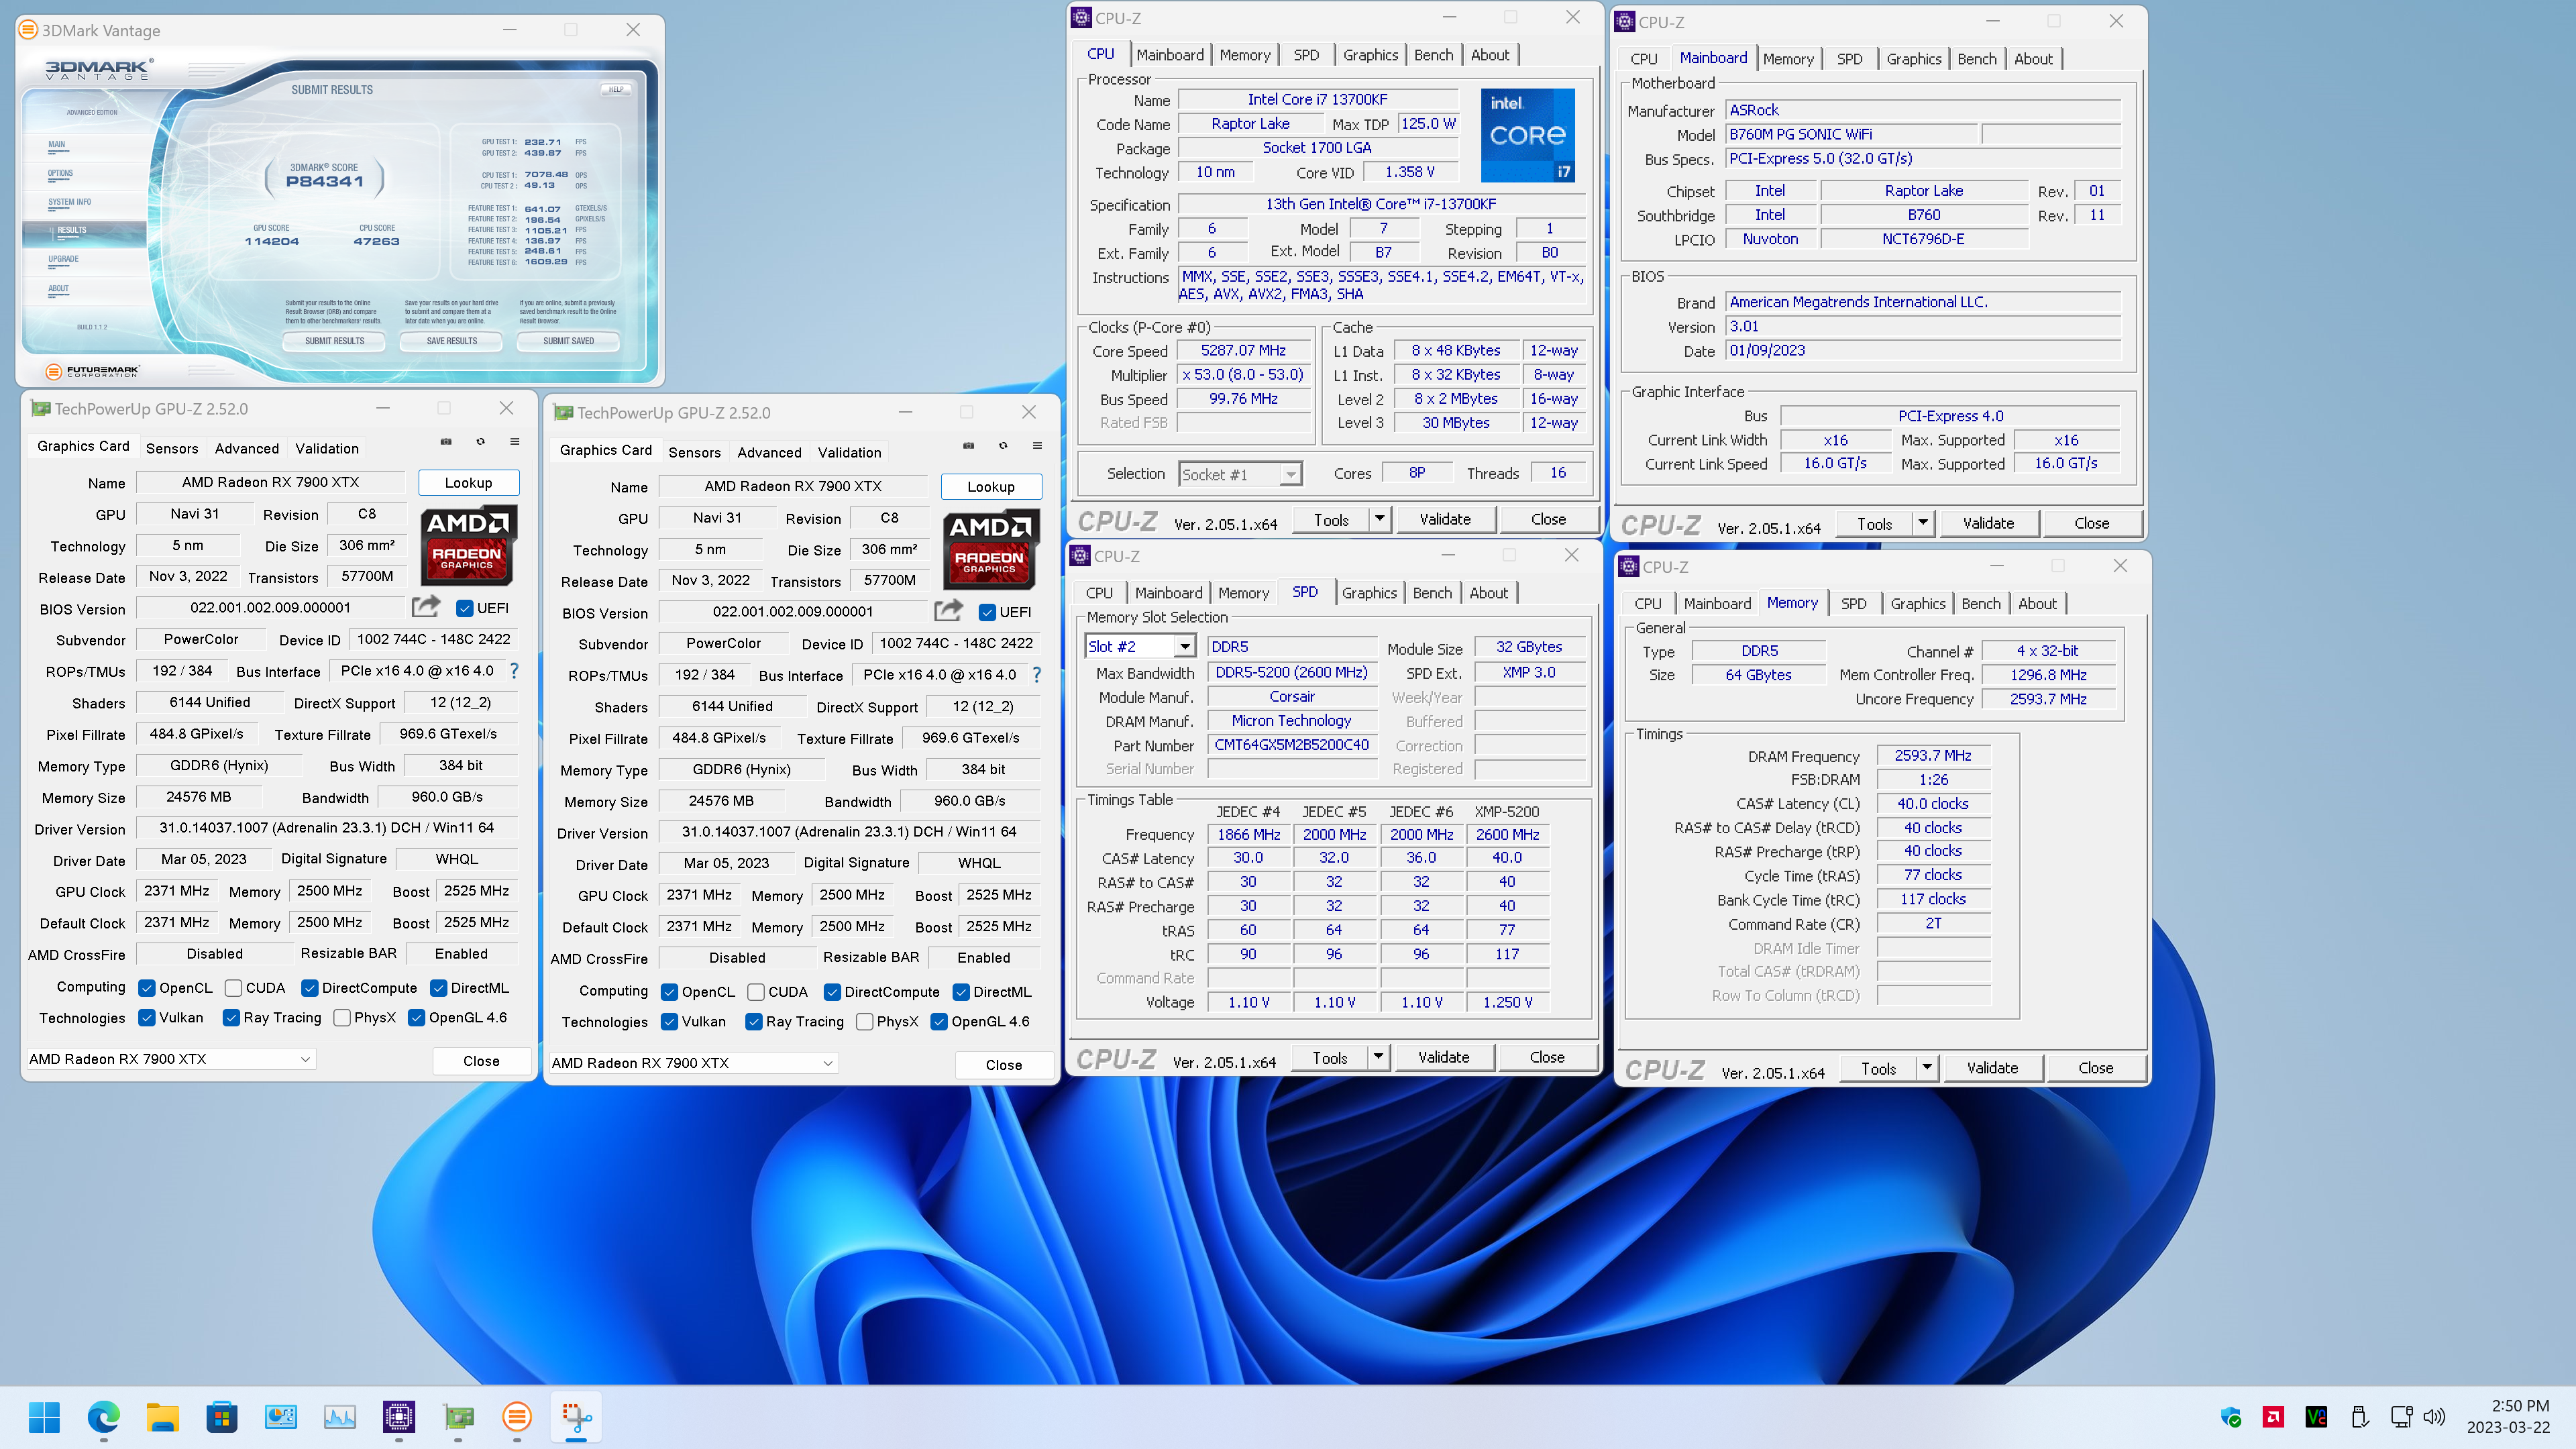Open About tab in CPU-Z SPD window
This screenshot has height=1449, width=2576.
[1488, 593]
